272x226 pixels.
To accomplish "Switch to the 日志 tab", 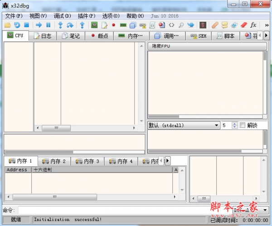I will (43, 36).
